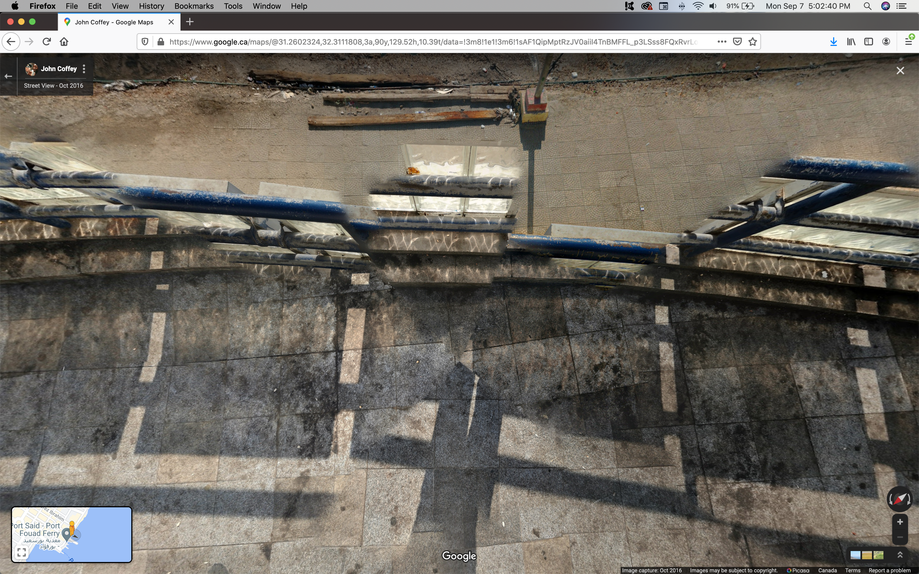Bookmark this page with the star icon

(x=753, y=42)
